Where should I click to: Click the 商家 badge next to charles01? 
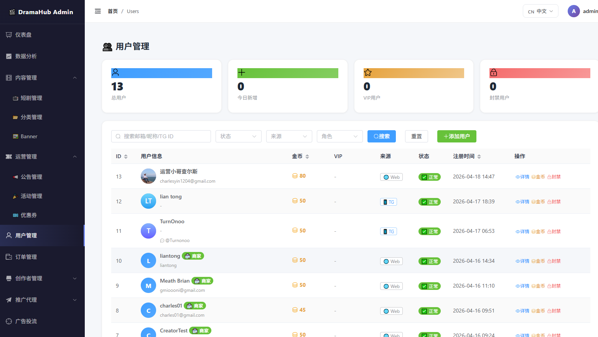tap(195, 306)
